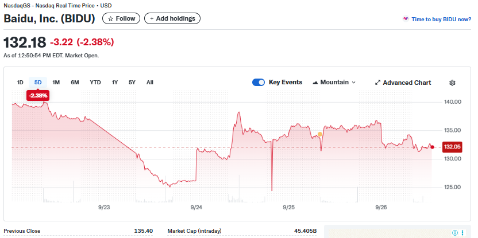Screen dimensions: 478x238
Task: Choose the 1Y range tab
Action: 115,83
